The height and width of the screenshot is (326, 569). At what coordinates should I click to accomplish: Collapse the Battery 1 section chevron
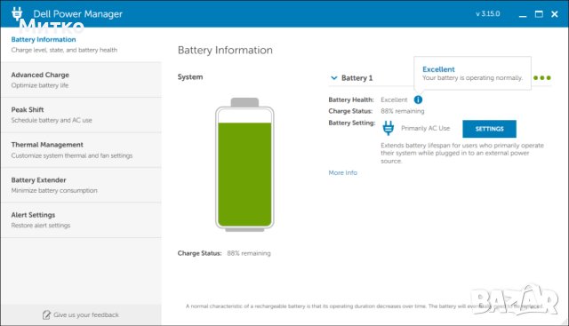334,77
